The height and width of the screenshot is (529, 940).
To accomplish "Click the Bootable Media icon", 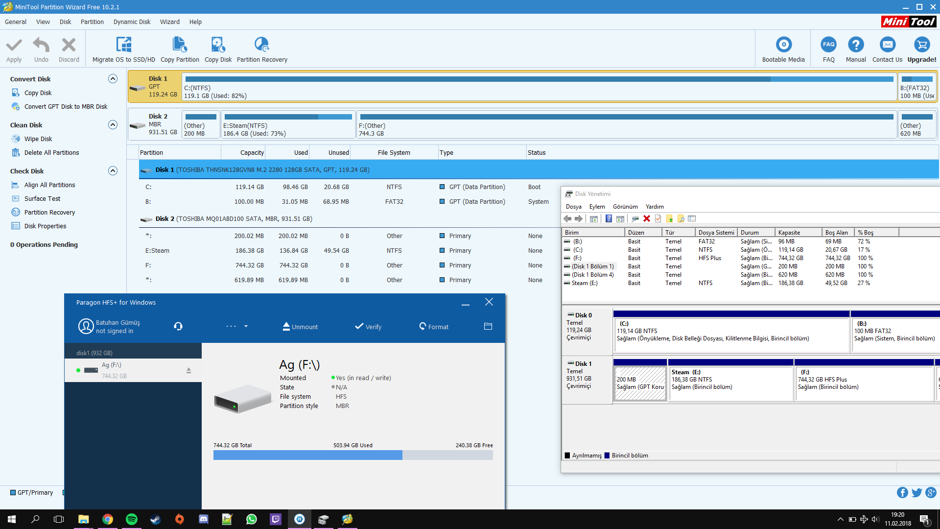I will click(783, 45).
